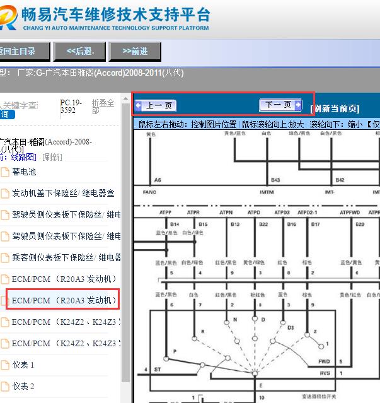
Task: Select highlighted ECM/PCM (R20A3 发动机) entry
Action: (63, 300)
